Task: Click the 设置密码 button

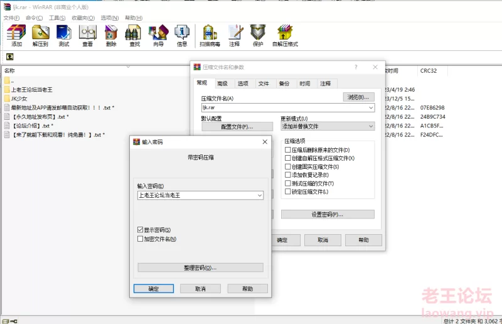Action: pos(328,214)
